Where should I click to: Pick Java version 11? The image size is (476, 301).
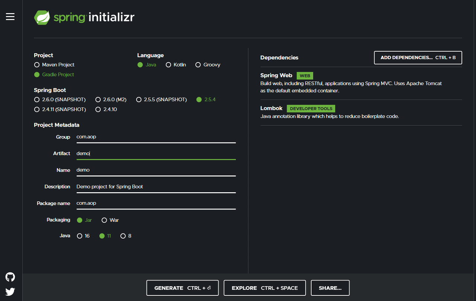coord(105,236)
